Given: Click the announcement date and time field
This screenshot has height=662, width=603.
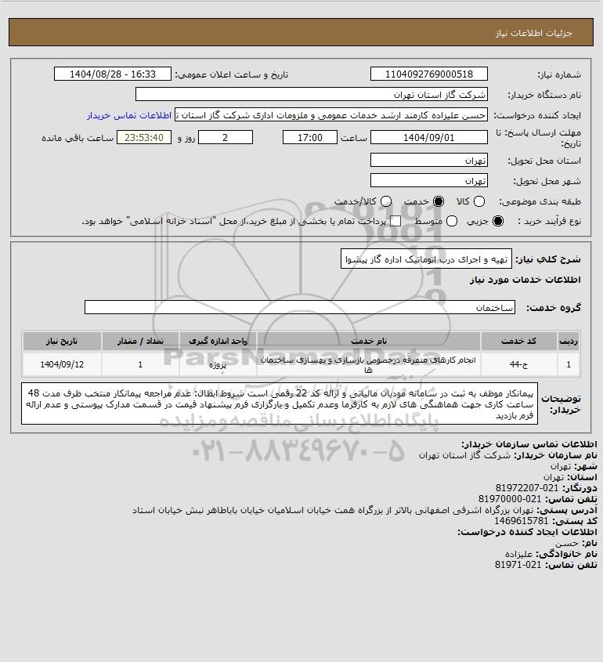Looking at the screenshot, I should pyautogui.click(x=113, y=74).
